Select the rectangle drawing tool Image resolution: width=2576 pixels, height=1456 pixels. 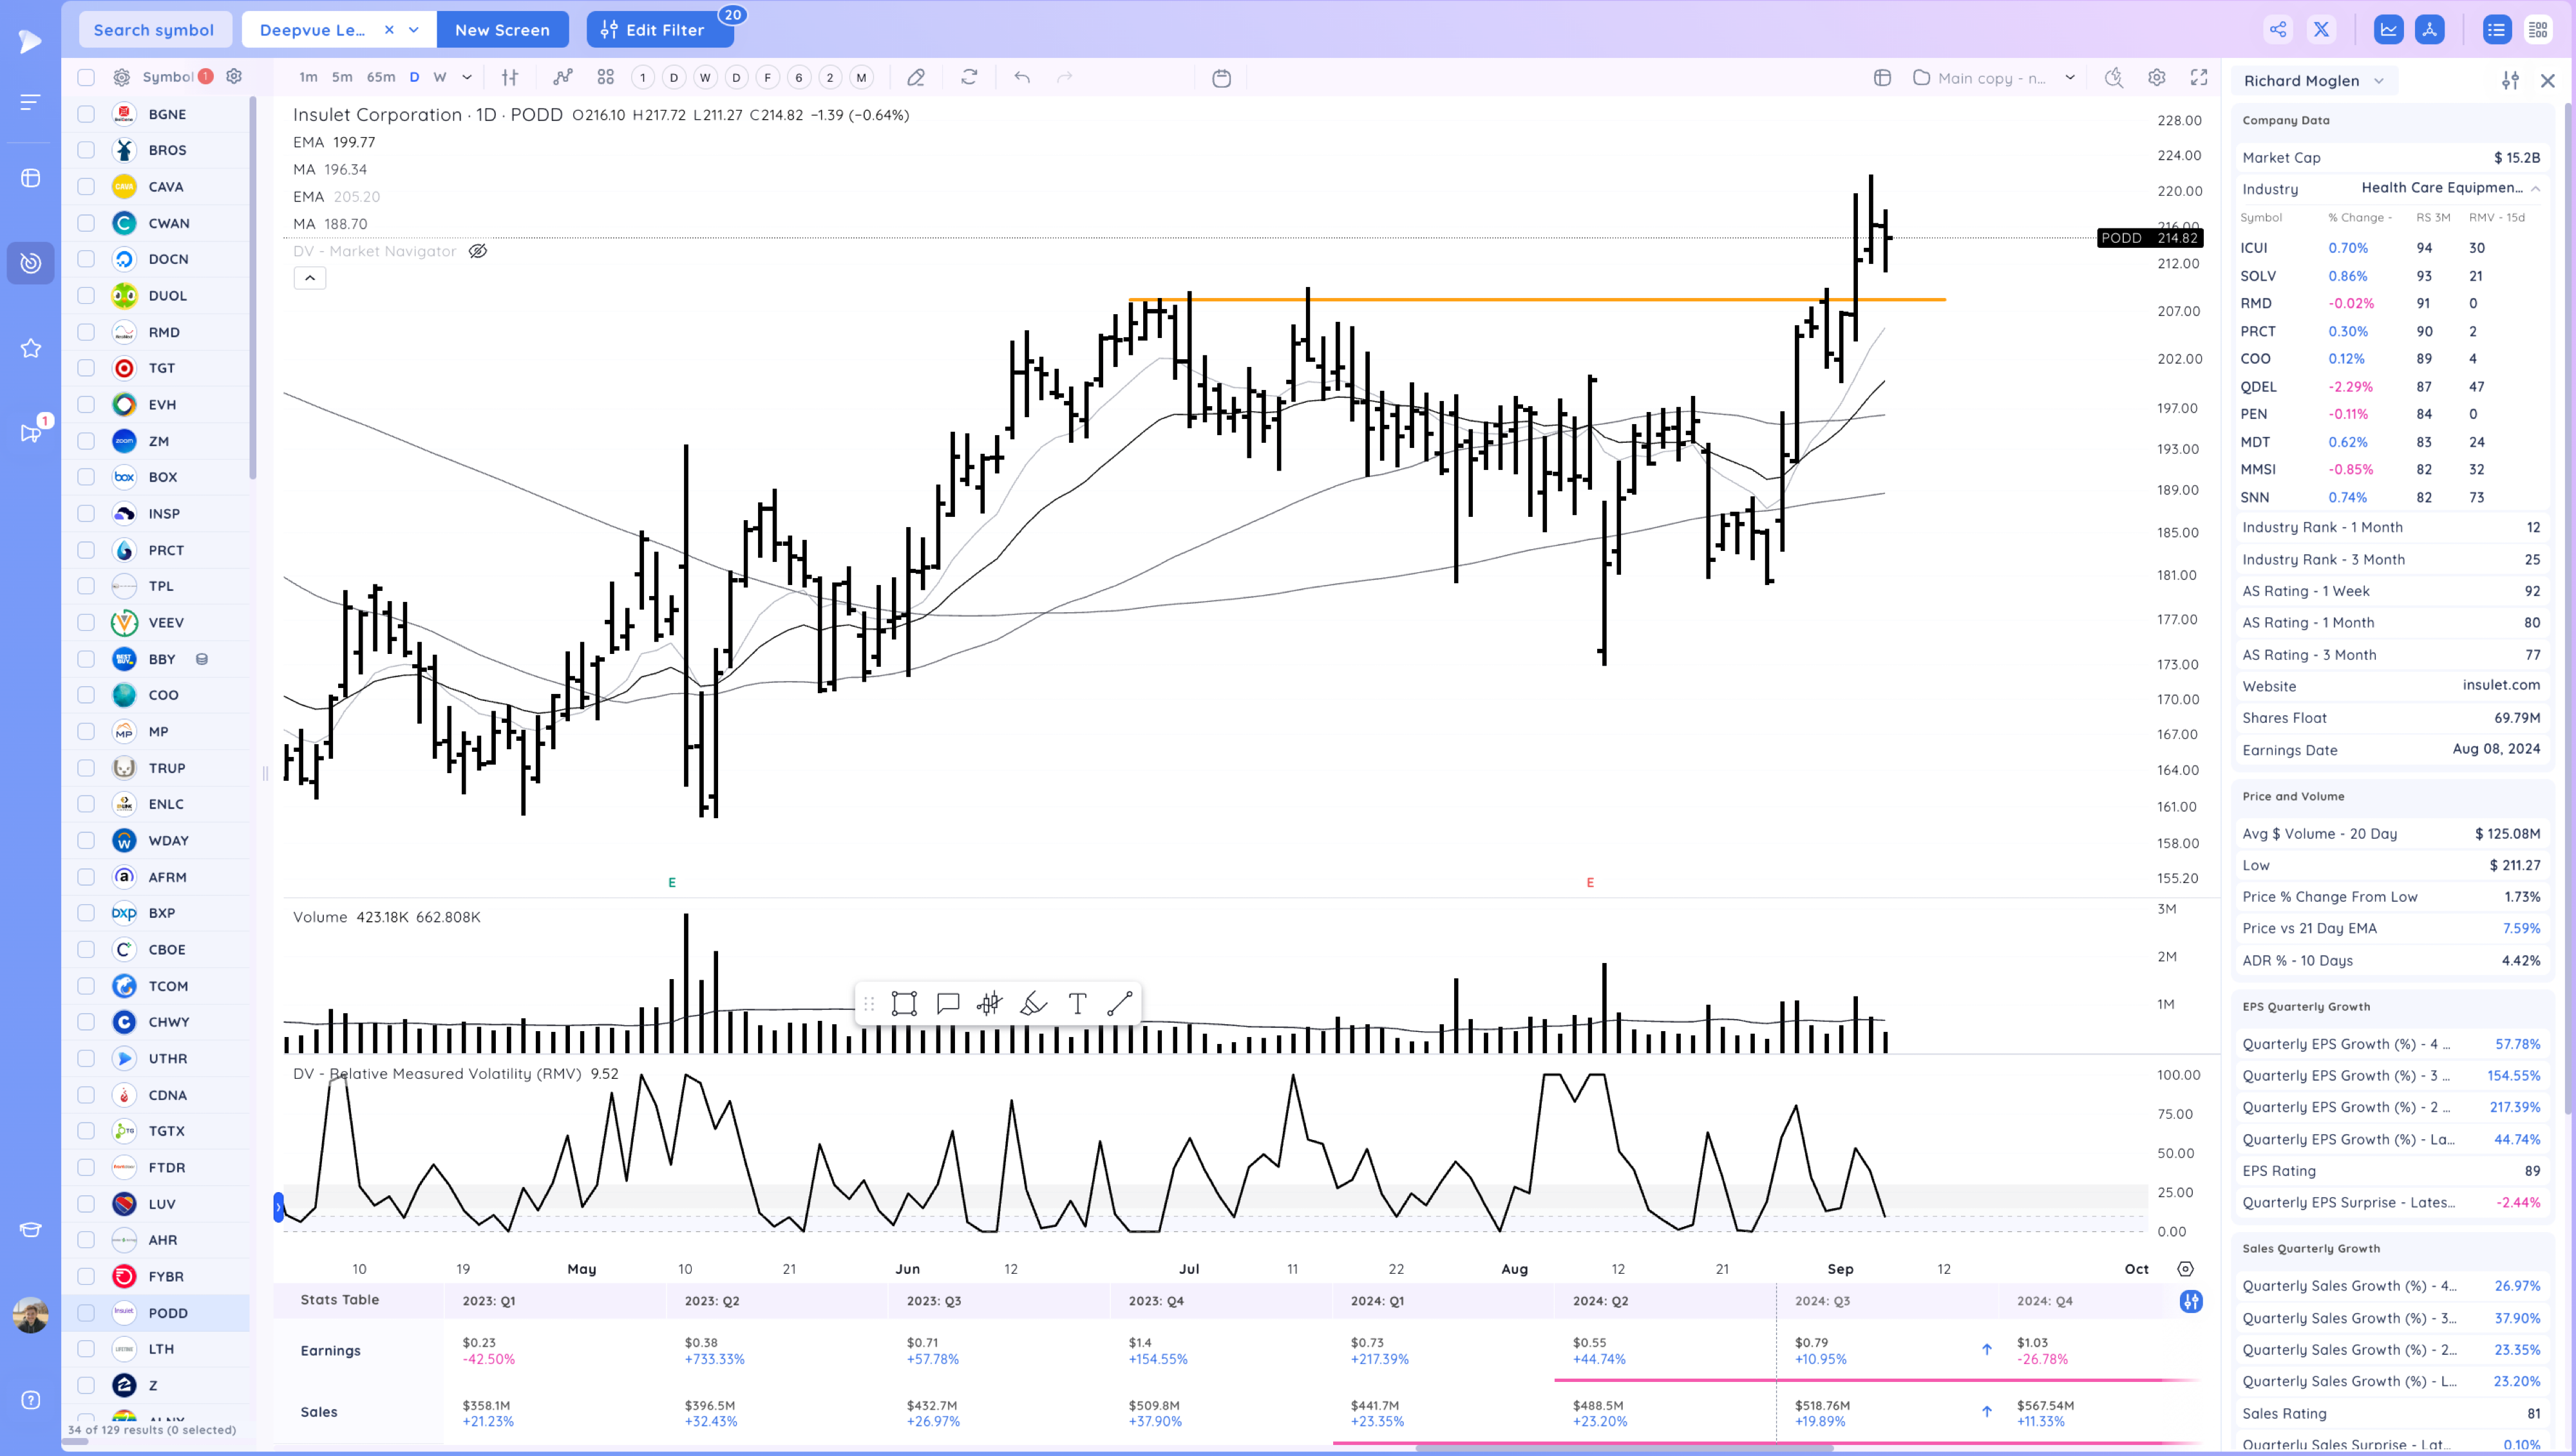[904, 1004]
